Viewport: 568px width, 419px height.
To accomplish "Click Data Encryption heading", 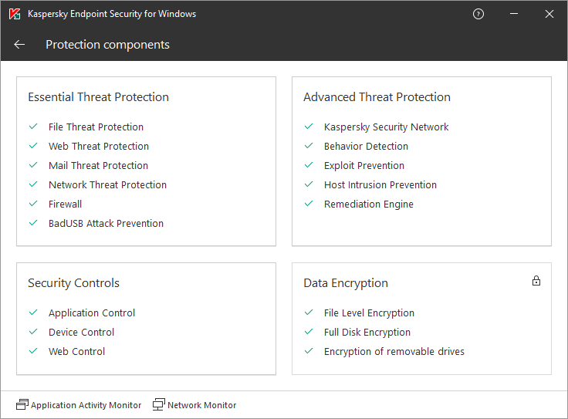I will (346, 283).
